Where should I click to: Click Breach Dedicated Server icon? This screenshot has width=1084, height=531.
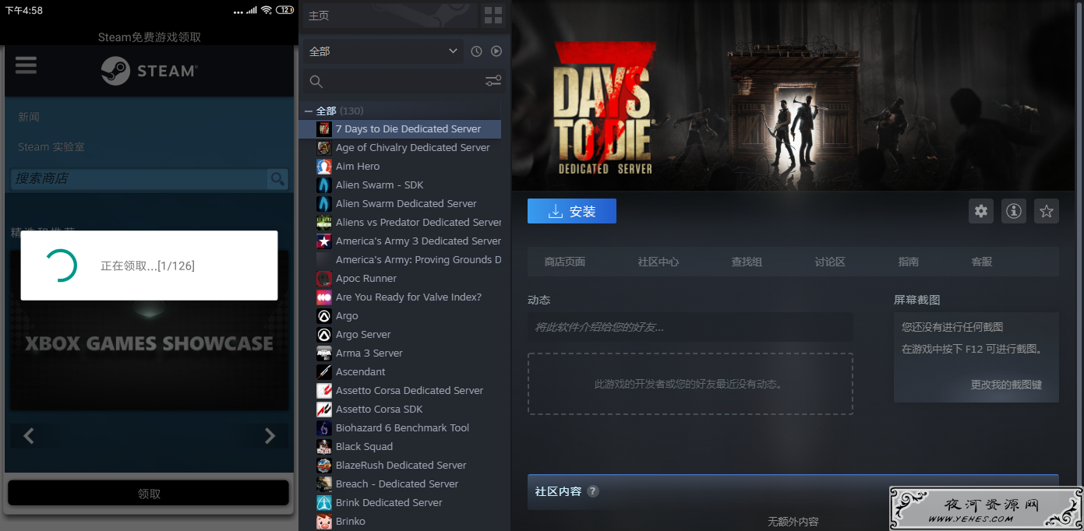[x=324, y=484]
